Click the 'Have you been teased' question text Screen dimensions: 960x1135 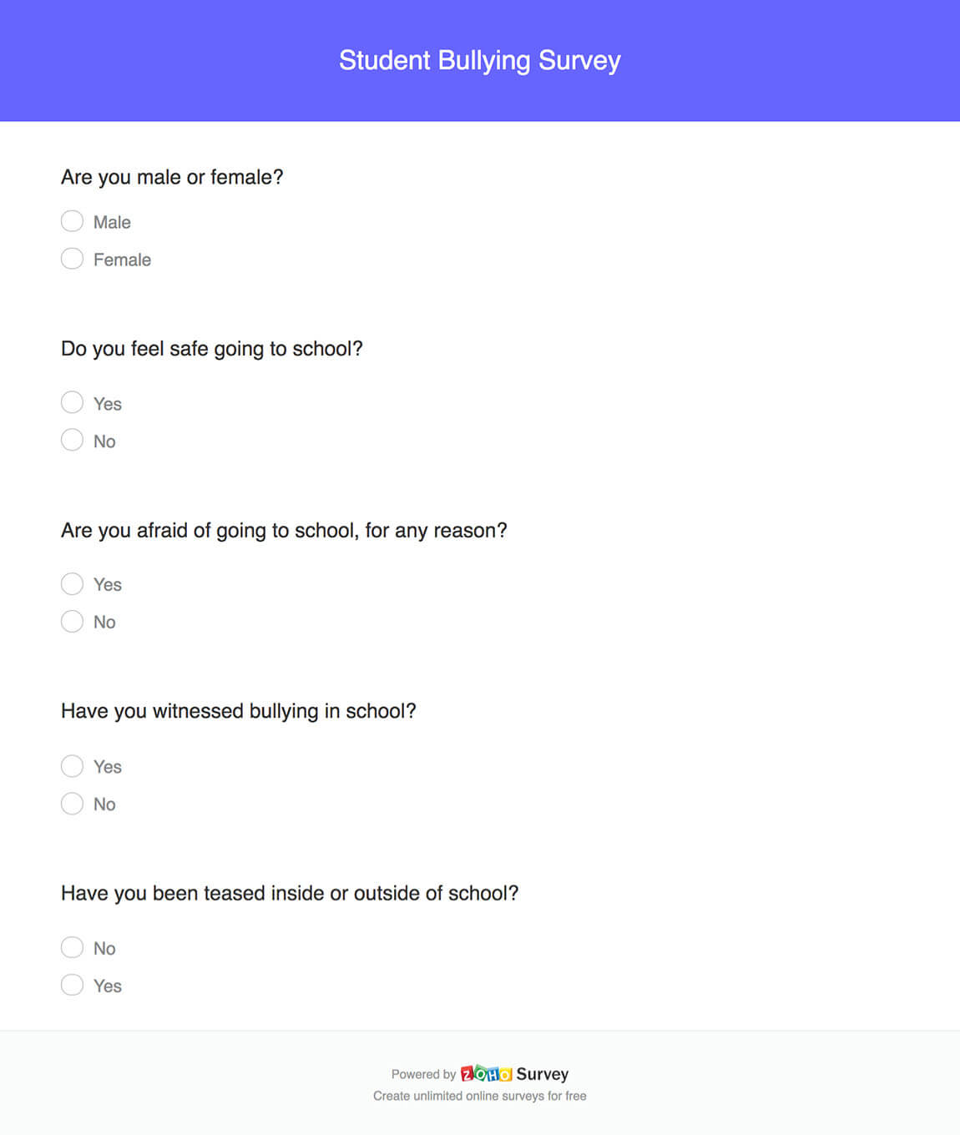coord(290,893)
